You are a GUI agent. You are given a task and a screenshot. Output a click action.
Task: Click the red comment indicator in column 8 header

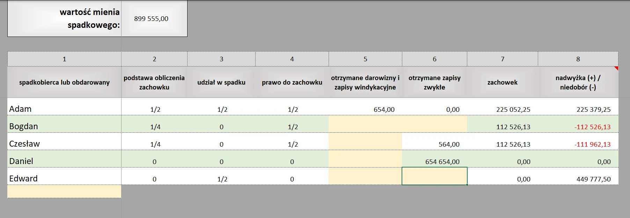(616, 68)
